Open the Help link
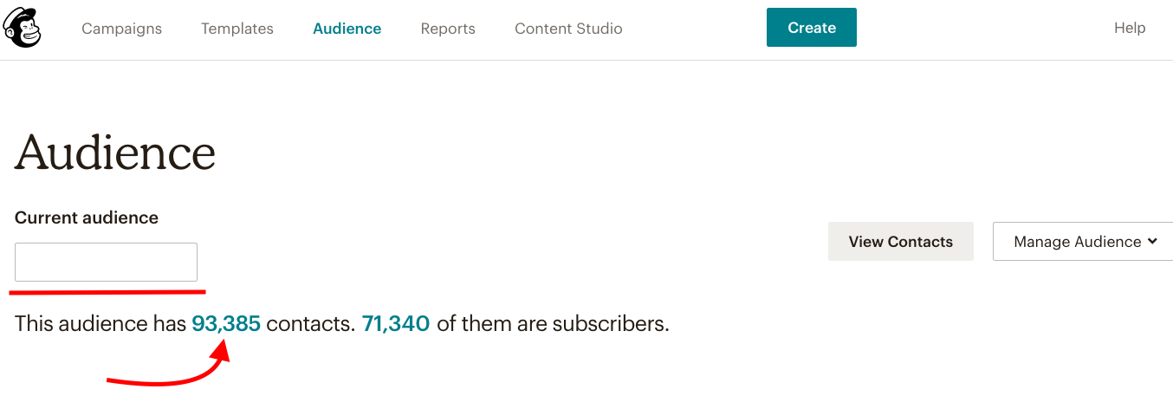The image size is (1173, 396). [x=1130, y=28]
